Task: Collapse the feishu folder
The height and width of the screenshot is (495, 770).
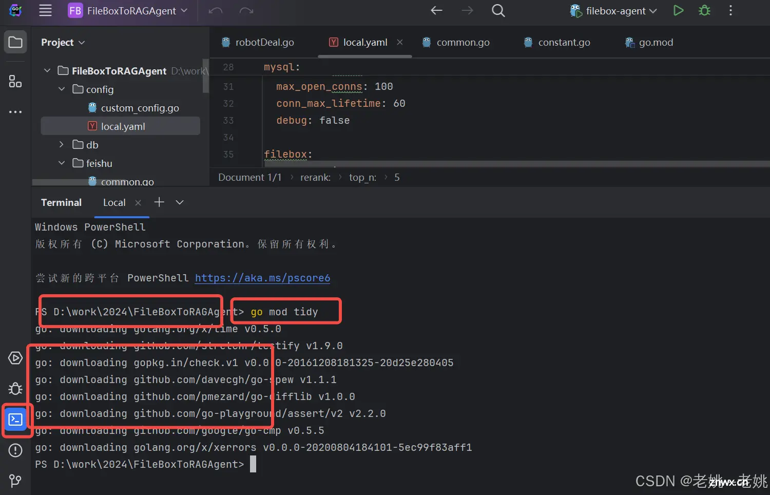Action: pos(62,163)
